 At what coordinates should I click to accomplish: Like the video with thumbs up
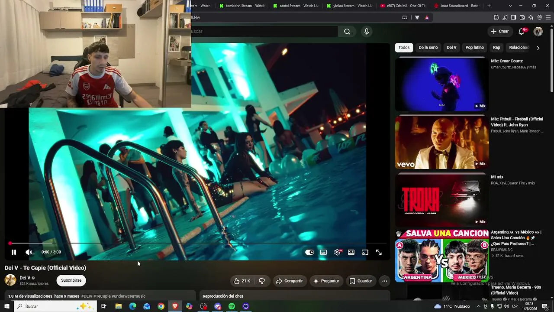pyautogui.click(x=242, y=281)
